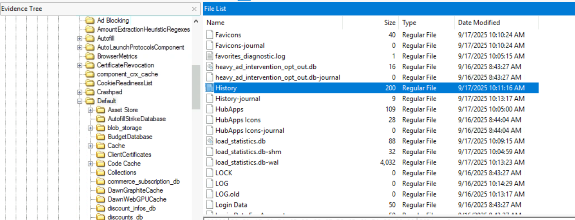Click the load_statistics.db-shm file icon
Image resolution: width=575 pixels, height=220 pixels.
[x=210, y=152]
